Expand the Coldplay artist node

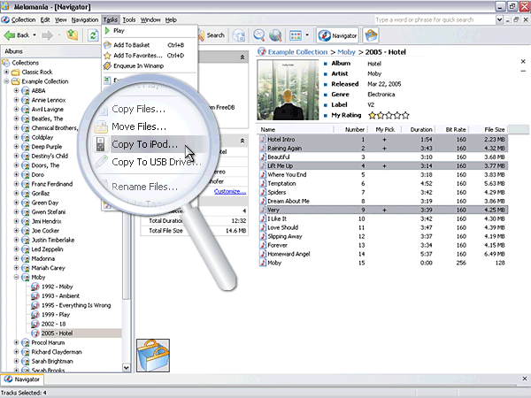(x=16, y=137)
